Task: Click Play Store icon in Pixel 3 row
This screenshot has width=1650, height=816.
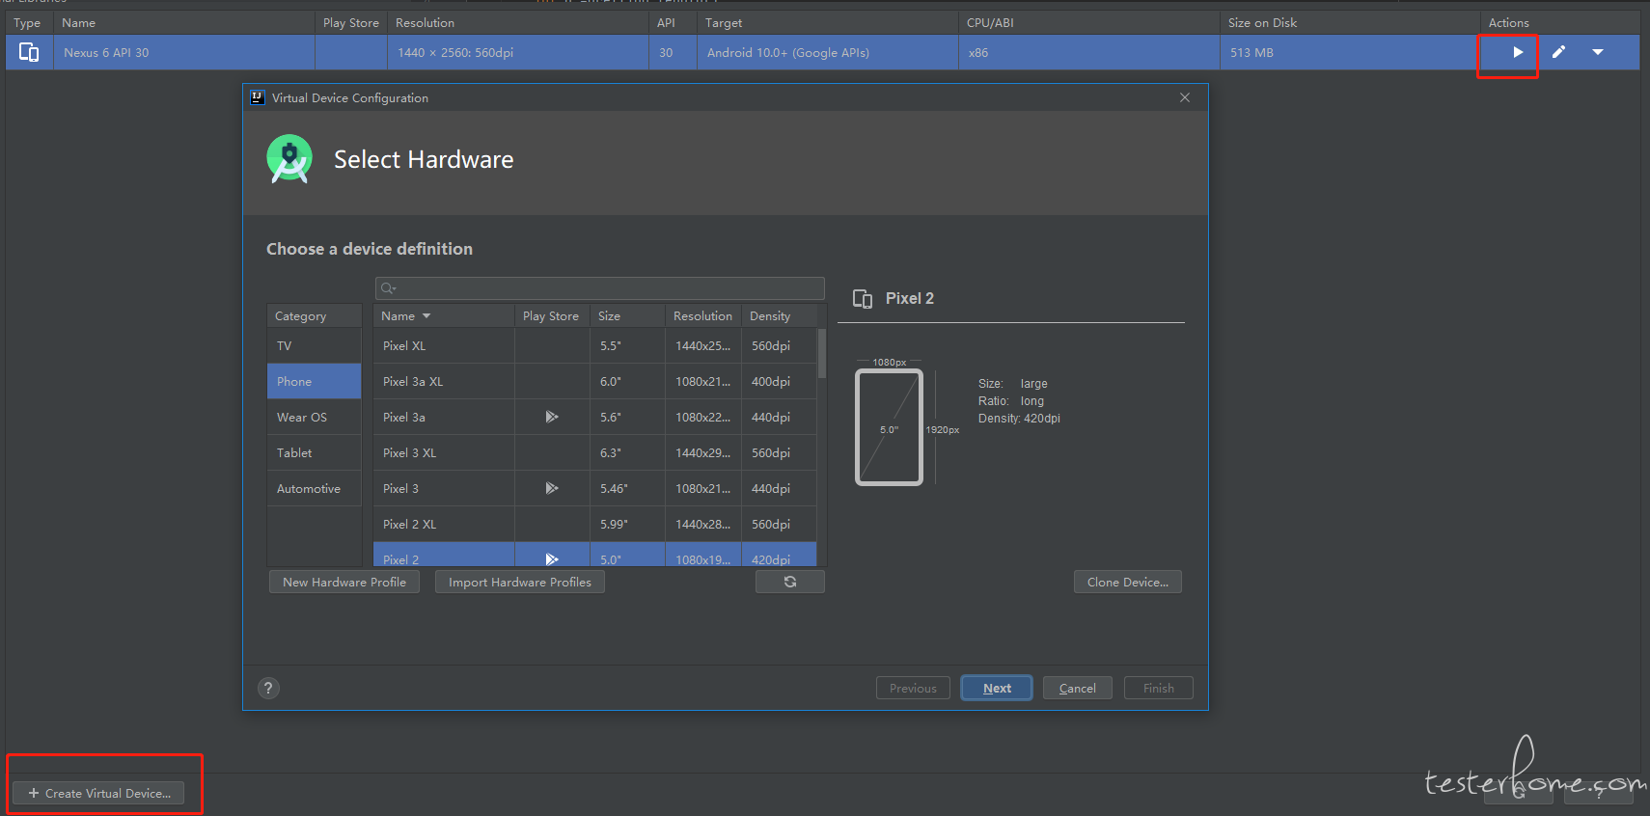Action: pos(552,488)
